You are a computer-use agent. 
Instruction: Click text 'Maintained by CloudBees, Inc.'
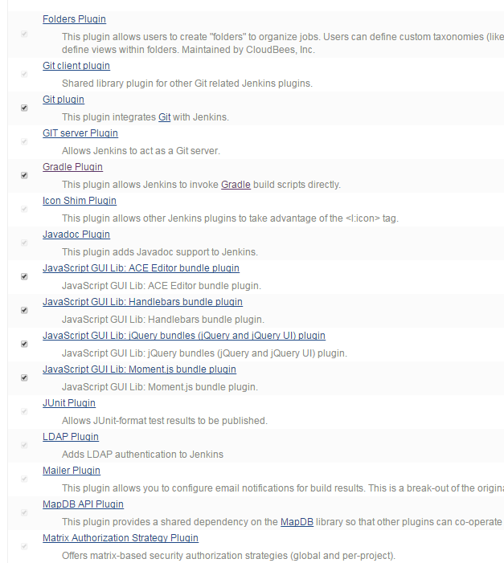click(248, 50)
